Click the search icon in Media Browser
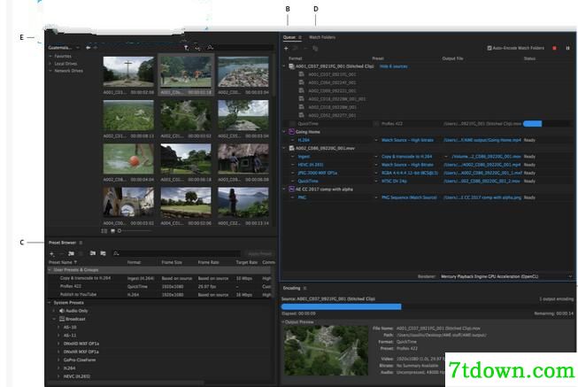This screenshot has height=387, width=578. (210, 47)
